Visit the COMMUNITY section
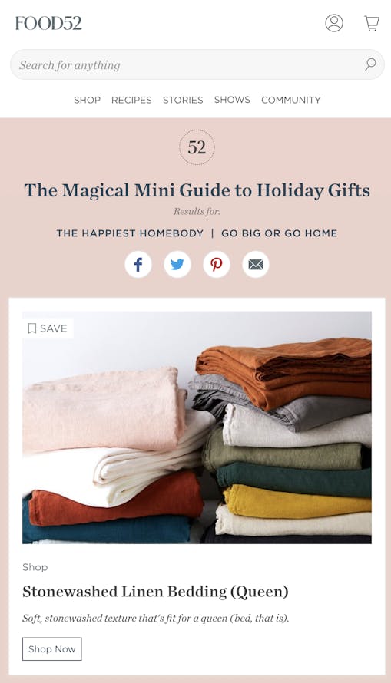The image size is (391, 683). point(291,100)
